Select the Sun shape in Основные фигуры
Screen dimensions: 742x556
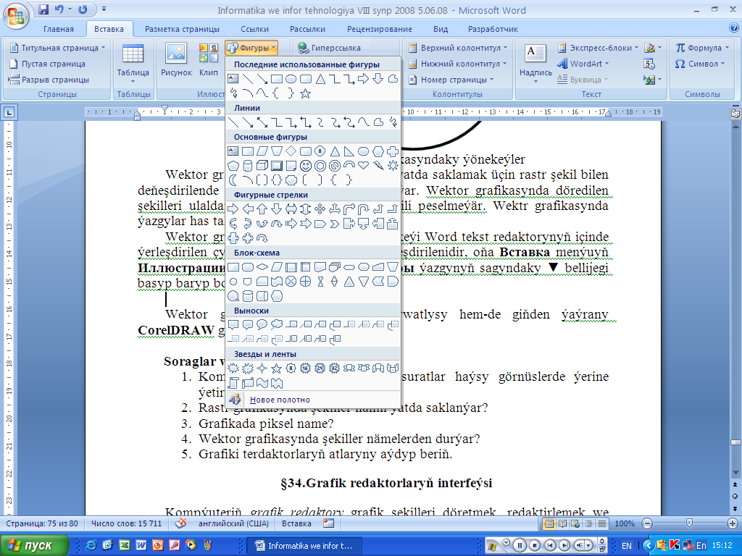click(393, 166)
